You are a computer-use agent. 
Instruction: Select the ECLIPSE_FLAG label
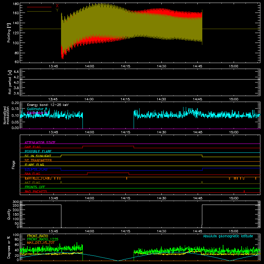(36, 169)
